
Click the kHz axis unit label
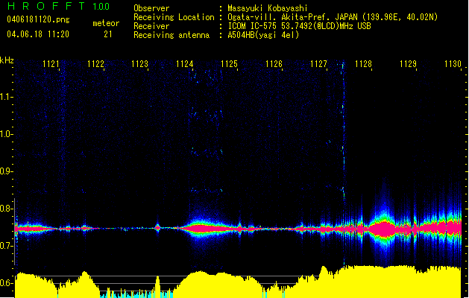pos(7,60)
